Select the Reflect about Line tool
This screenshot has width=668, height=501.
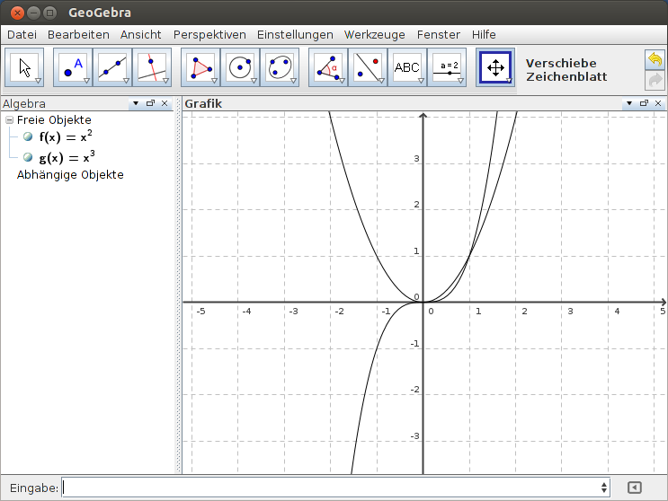[368, 67]
